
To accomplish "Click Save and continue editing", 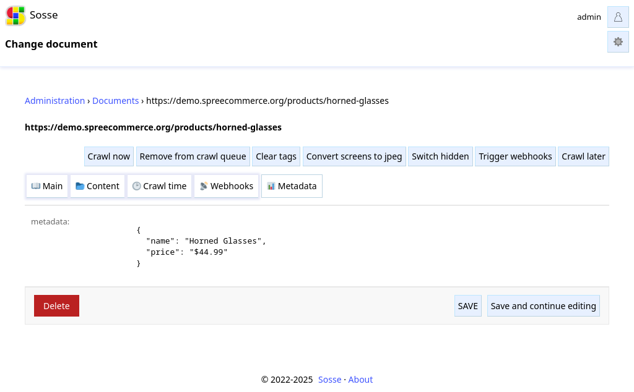I will tap(544, 306).
